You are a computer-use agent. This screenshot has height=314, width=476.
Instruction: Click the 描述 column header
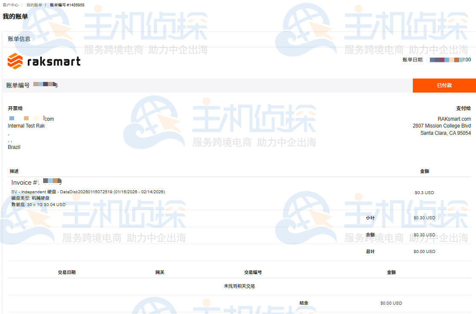(14, 172)
